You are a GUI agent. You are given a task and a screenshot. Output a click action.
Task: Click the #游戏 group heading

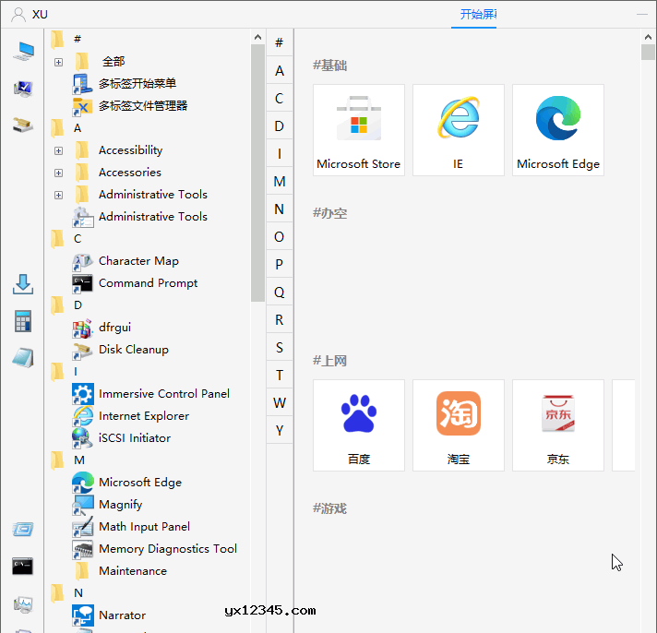coord(330,508)
